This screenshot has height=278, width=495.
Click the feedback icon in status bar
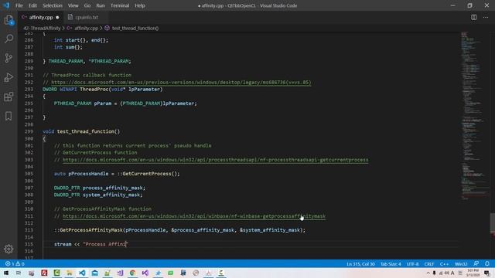pyautogui.click(x=476, y=263)
